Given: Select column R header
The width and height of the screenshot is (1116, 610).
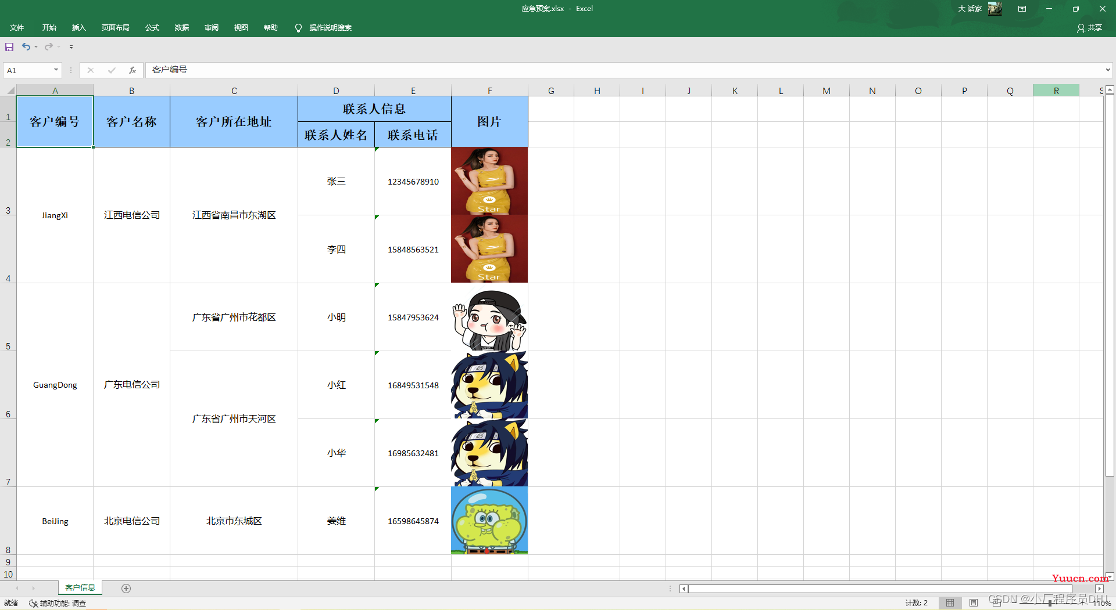Looking at the screenshot, I should click(1056, 91).
